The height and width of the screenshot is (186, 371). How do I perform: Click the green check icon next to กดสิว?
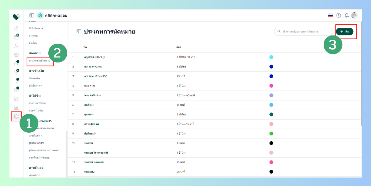pos(92,105)
